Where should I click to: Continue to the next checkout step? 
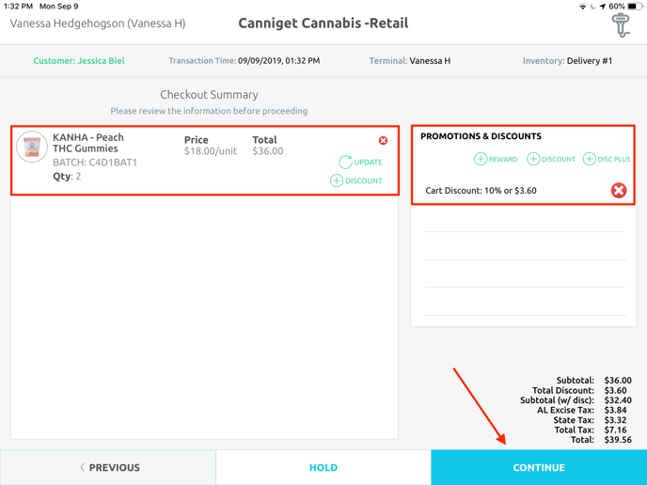pyautogui.click(x=539, y=467)
